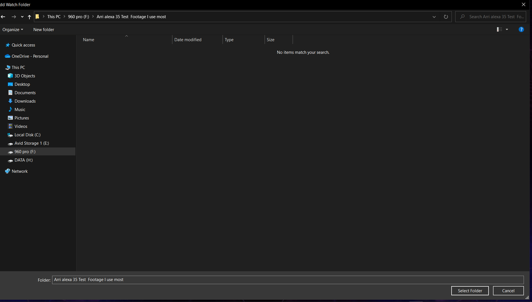Open the view options dropdown arrow
This screenshot has width=532, height=302.
507,30
